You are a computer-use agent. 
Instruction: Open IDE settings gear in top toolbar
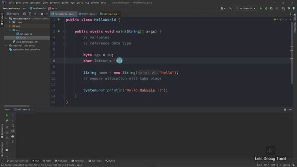[289, 8]
